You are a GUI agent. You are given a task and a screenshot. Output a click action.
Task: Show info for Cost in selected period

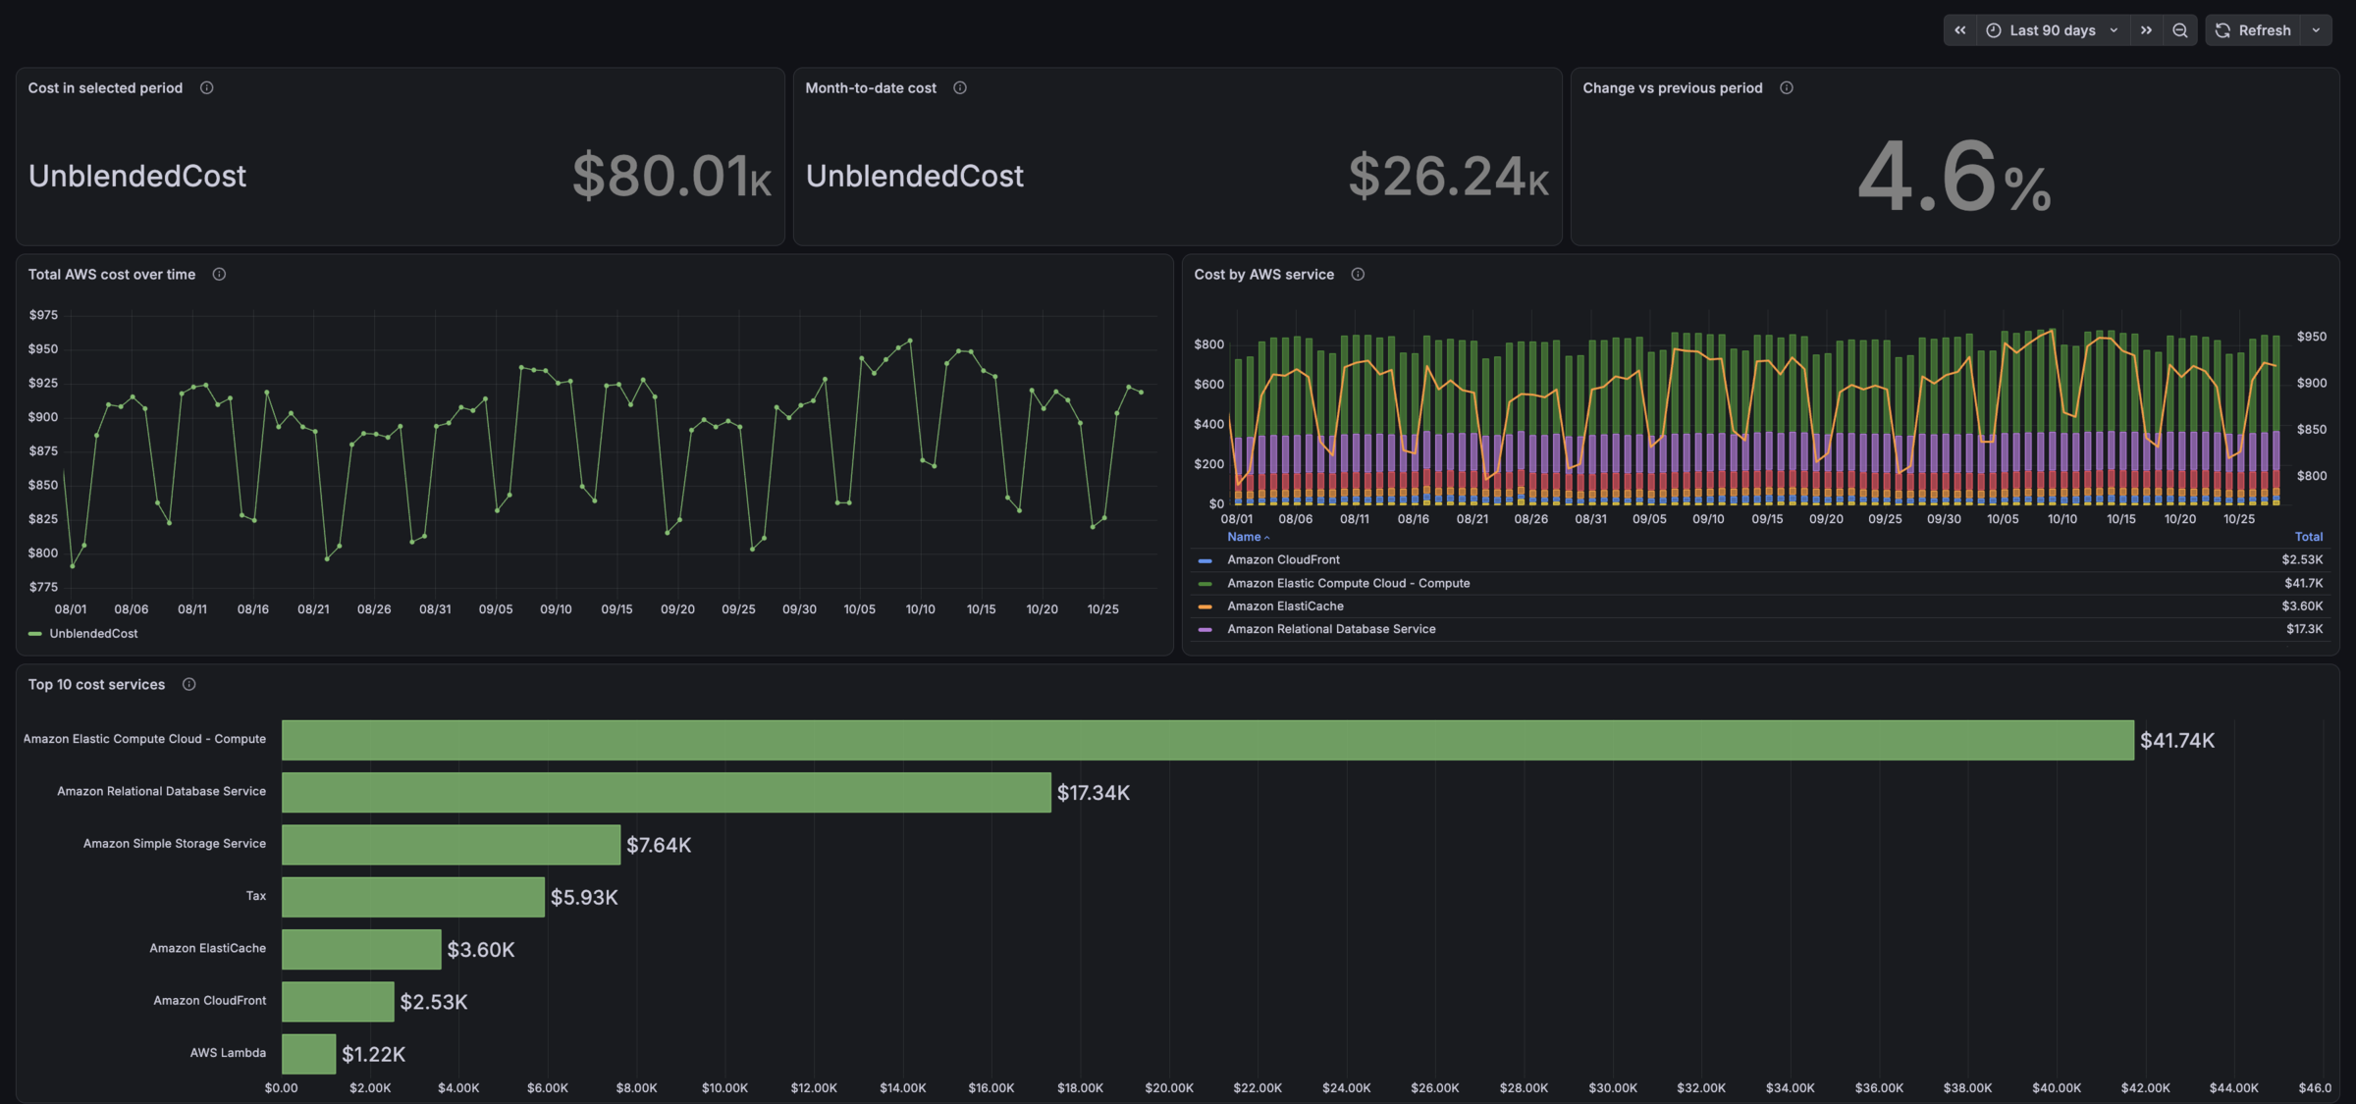tap(206, 88)
